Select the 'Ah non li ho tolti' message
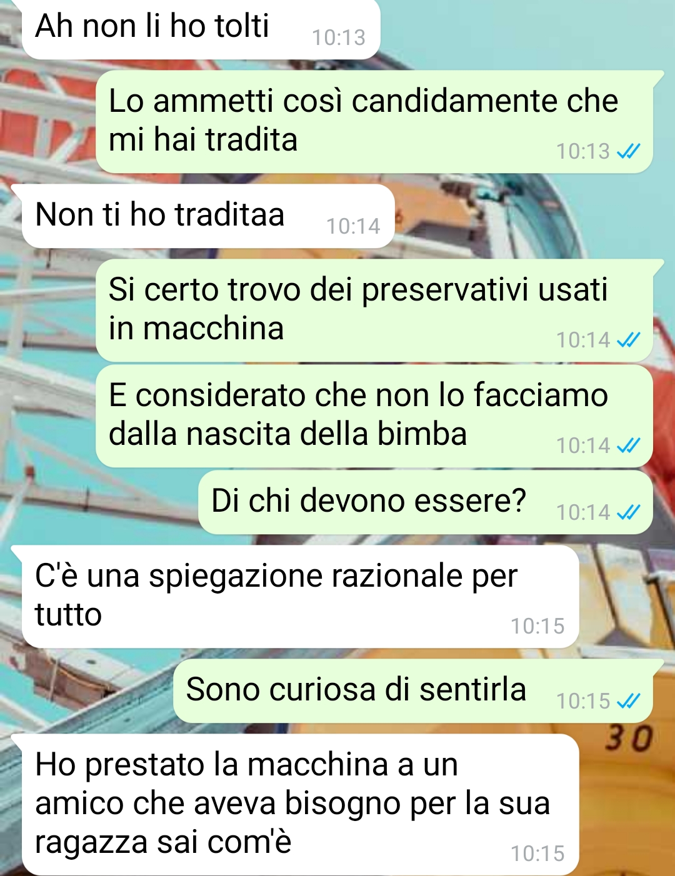Viewport: 675px width, 876px height. (x=200, y=29)
